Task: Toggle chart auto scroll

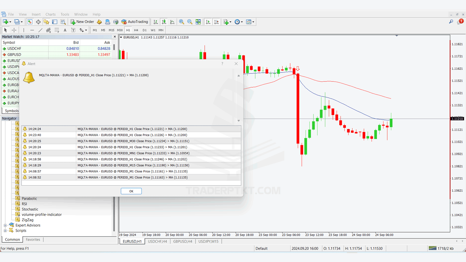Action: click(208, 22)
